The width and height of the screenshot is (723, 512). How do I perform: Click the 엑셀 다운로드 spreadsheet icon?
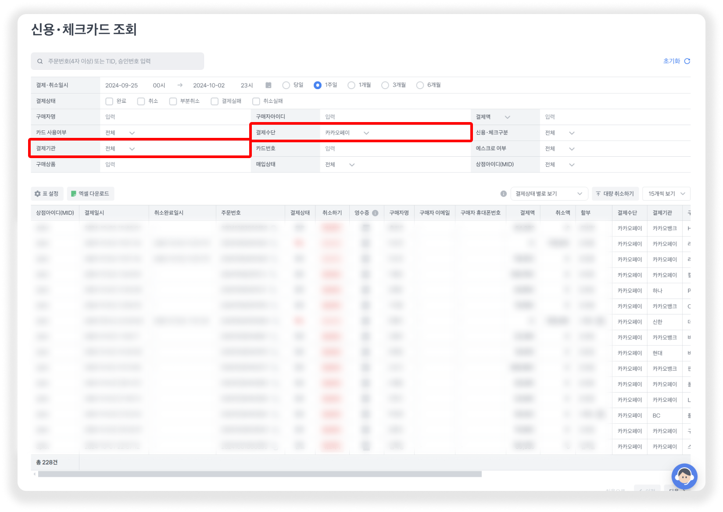[x=74, y=194]
